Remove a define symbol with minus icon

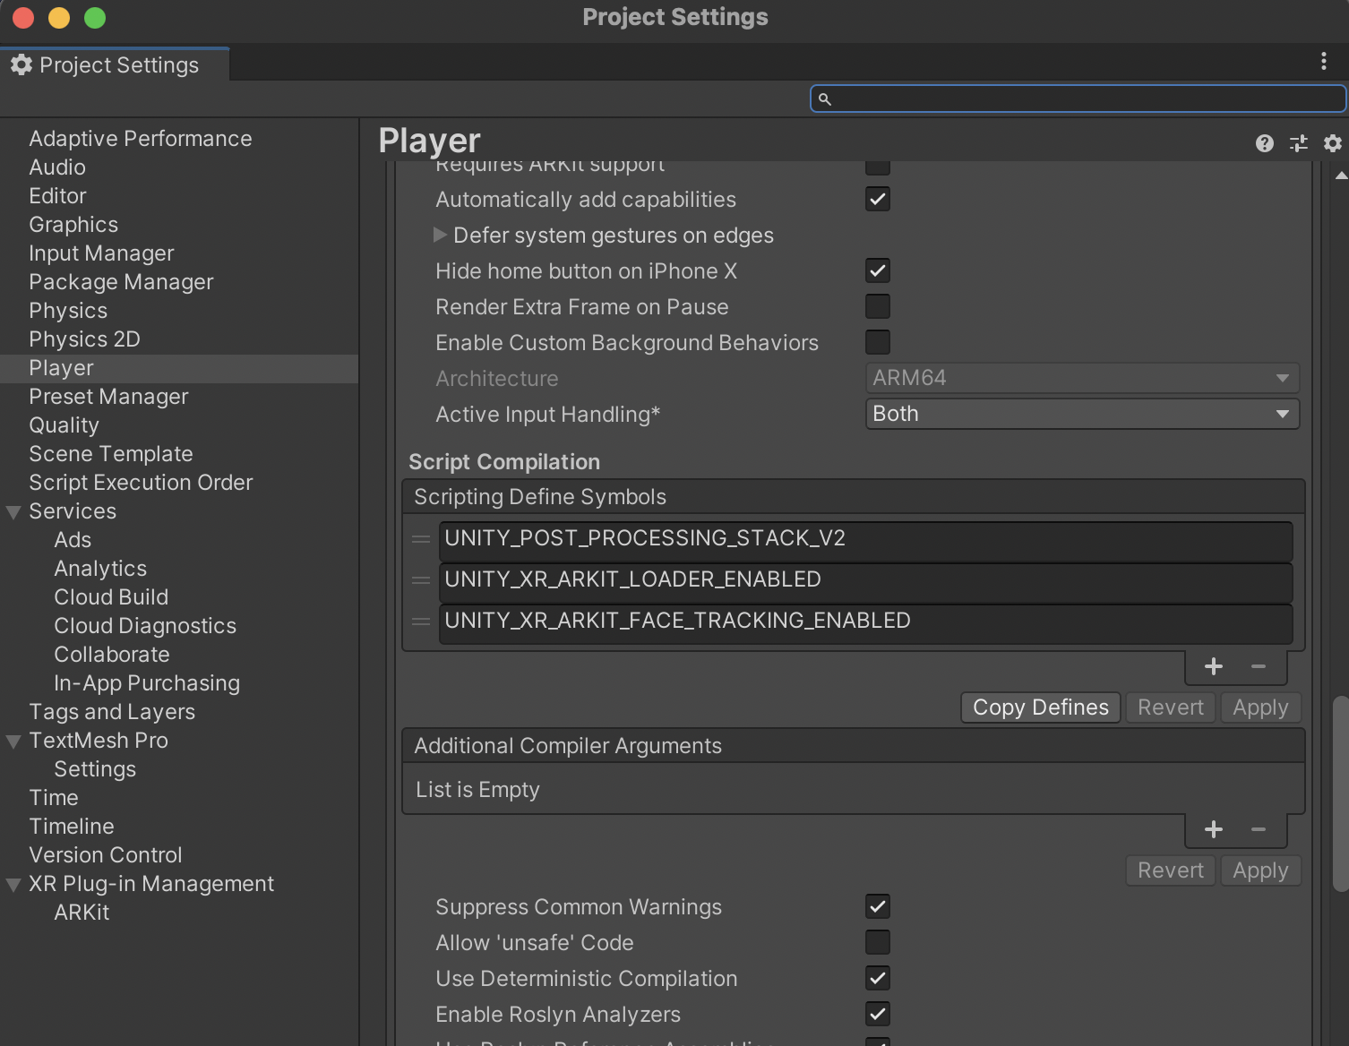click(x=1258, y=667)
